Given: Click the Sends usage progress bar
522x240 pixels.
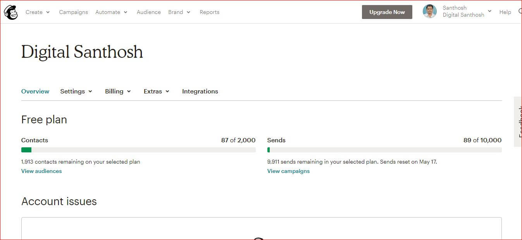Looking at the screenshot, I should point(384,150).
